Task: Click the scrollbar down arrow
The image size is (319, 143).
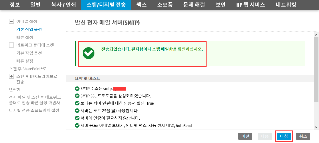Action: point(316,127)
